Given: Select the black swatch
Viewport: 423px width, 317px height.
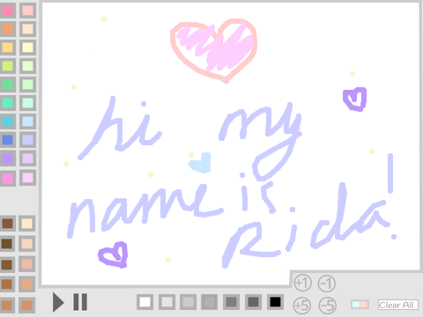Looking at the screenshot, I should [x=275, y=302].
